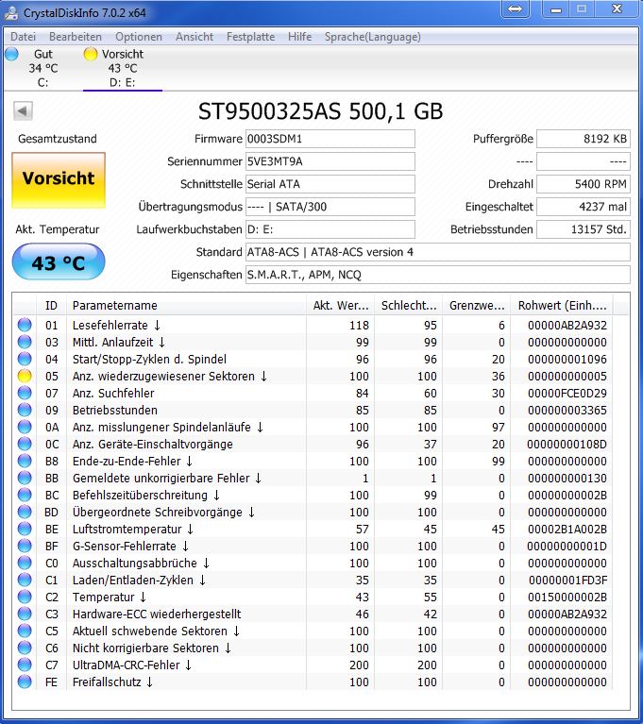The width and height of the screenshot is (643, 724).
Task: Click status icon for Hardware-ECC wiederhergestellt
Action: click(x=25, y=615)
